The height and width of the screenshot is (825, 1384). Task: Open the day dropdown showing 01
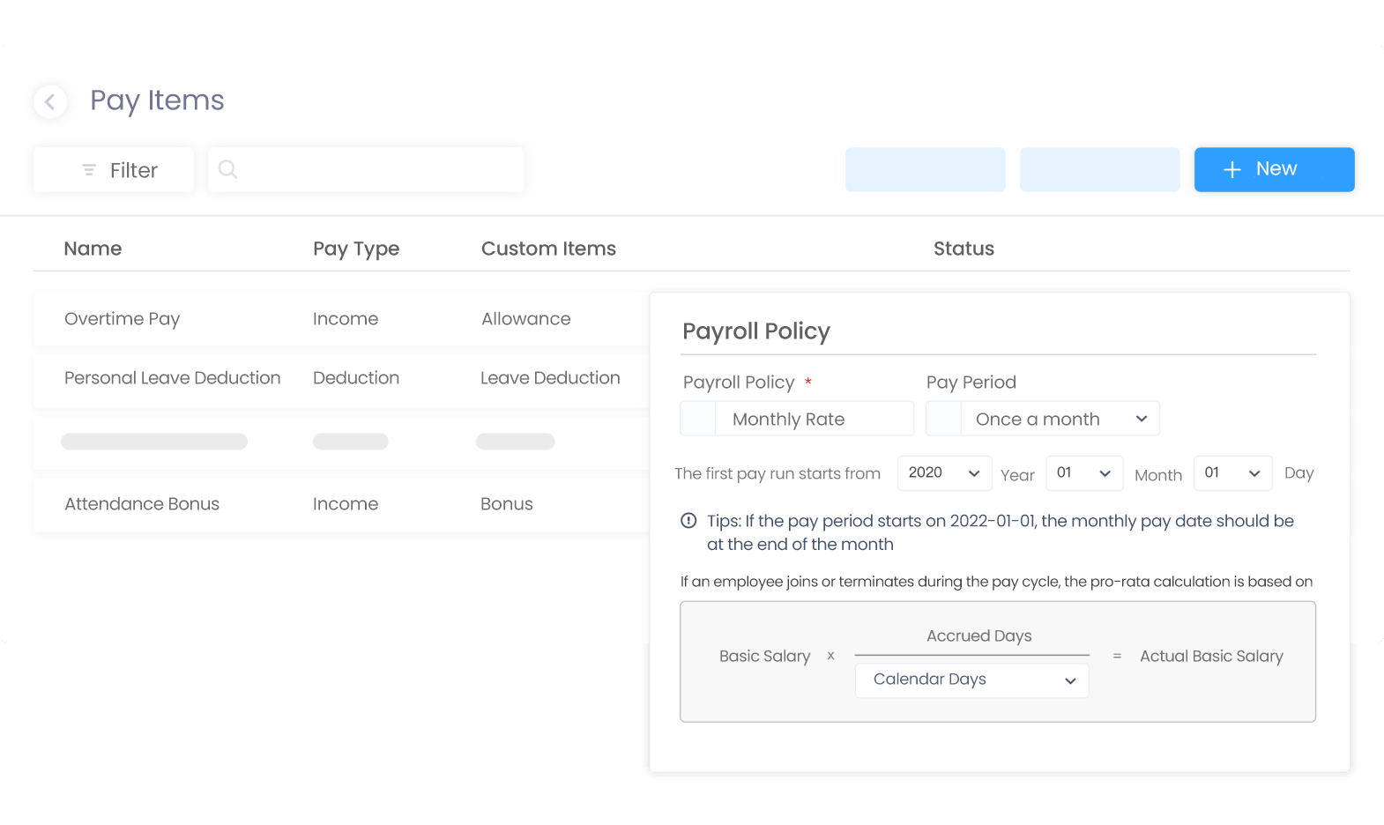(1232, 473)
